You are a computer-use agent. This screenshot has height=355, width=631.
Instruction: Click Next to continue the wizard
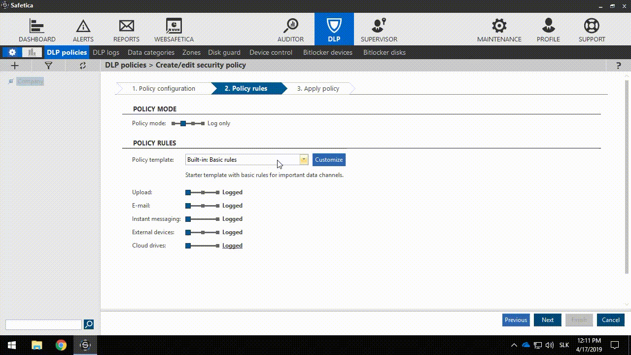[547, 319]
